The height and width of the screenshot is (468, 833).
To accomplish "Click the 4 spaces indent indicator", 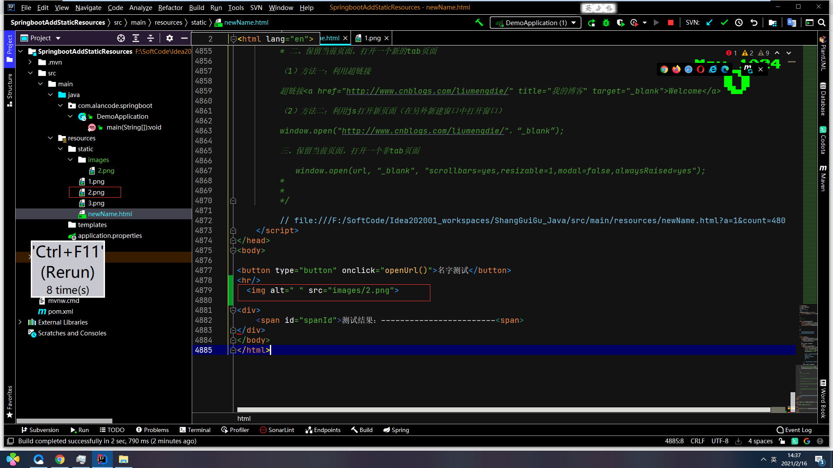I will pyautogui.click(x=760, y=441).
